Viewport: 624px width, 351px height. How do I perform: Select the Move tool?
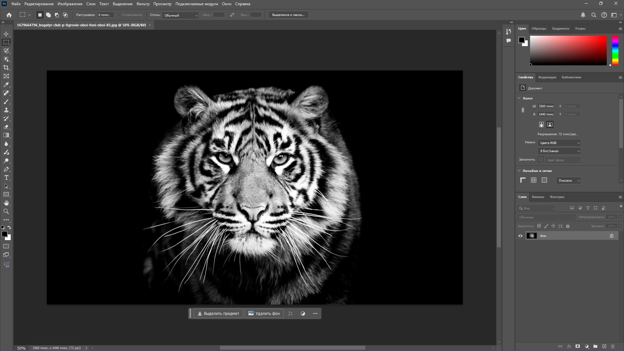point(6,34)
